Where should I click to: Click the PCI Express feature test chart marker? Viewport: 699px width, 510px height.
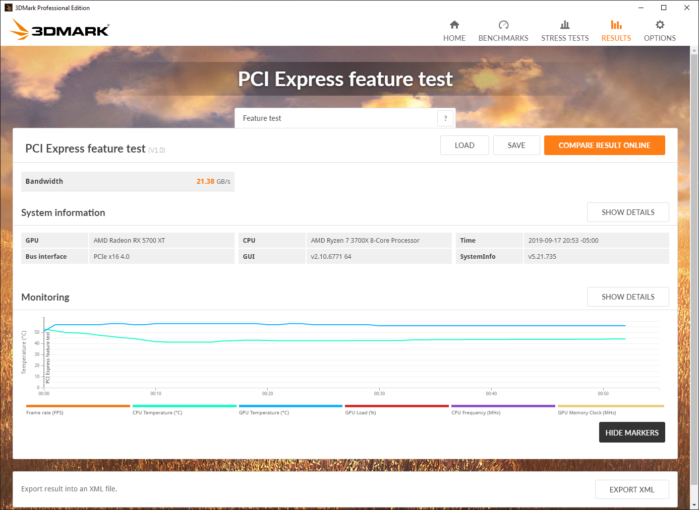coord(48,357)
